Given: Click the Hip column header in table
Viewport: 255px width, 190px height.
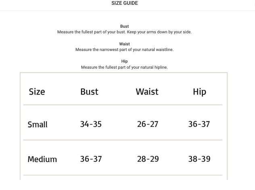Looking at the screenshot, I should (200, 92).
